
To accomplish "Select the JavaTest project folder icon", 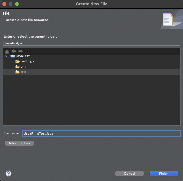I will (12, 56).
